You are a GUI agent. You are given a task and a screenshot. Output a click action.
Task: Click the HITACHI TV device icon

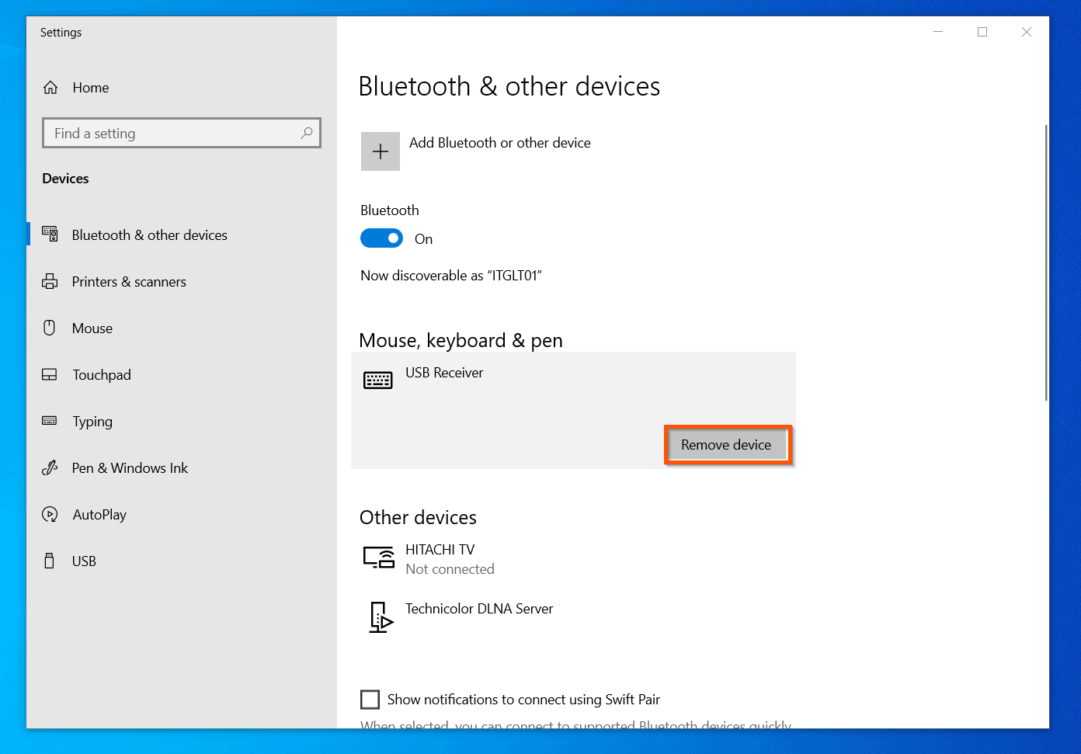(379, 558)
